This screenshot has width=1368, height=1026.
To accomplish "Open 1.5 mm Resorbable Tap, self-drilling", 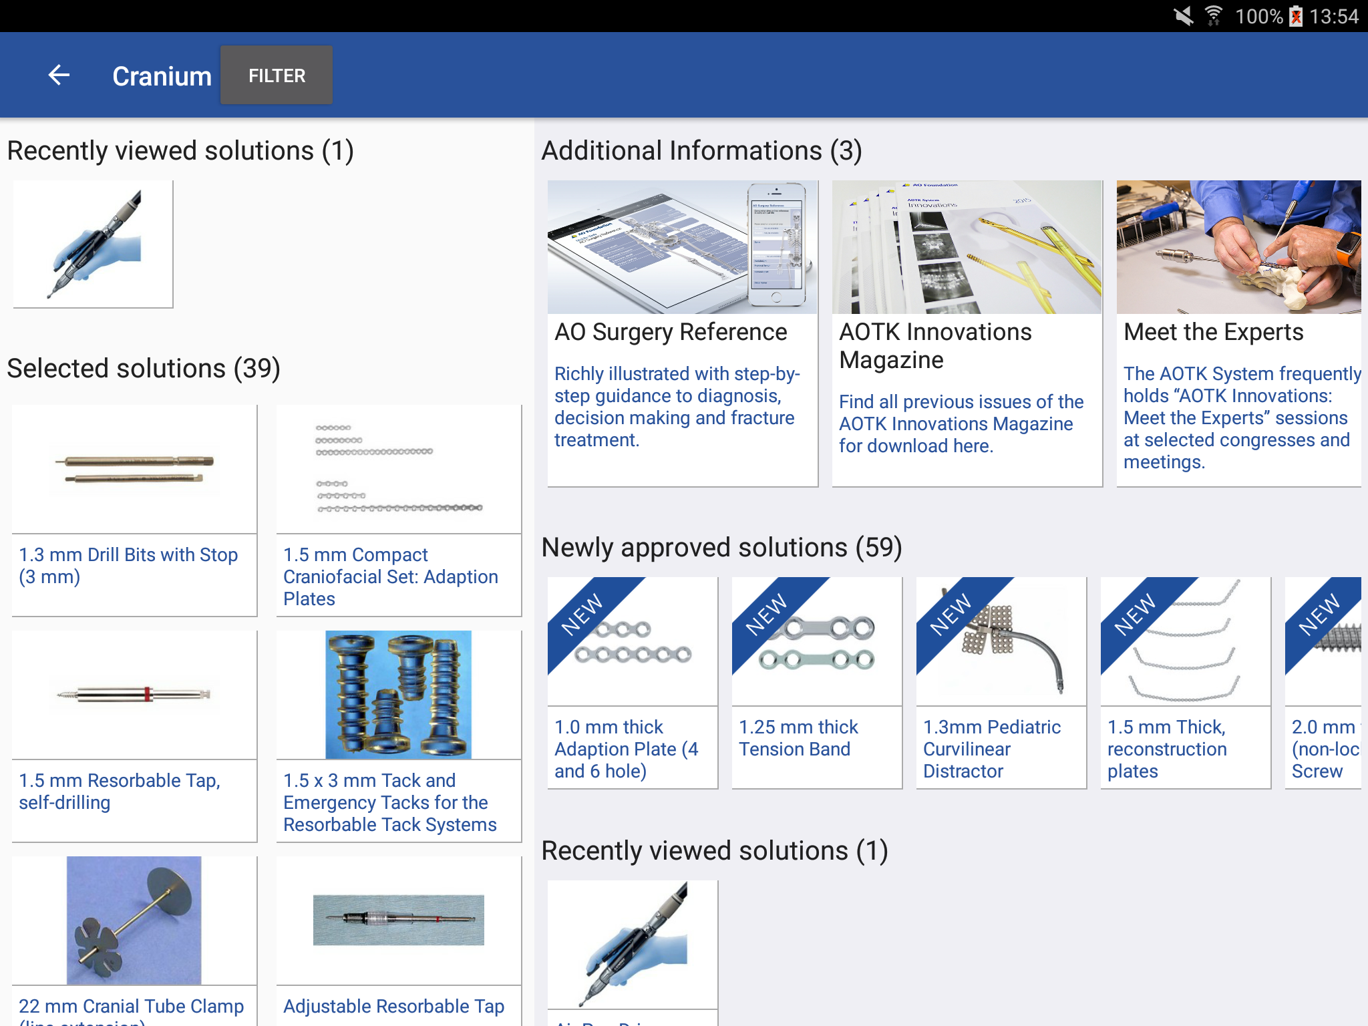I will [x=134, y=736].
